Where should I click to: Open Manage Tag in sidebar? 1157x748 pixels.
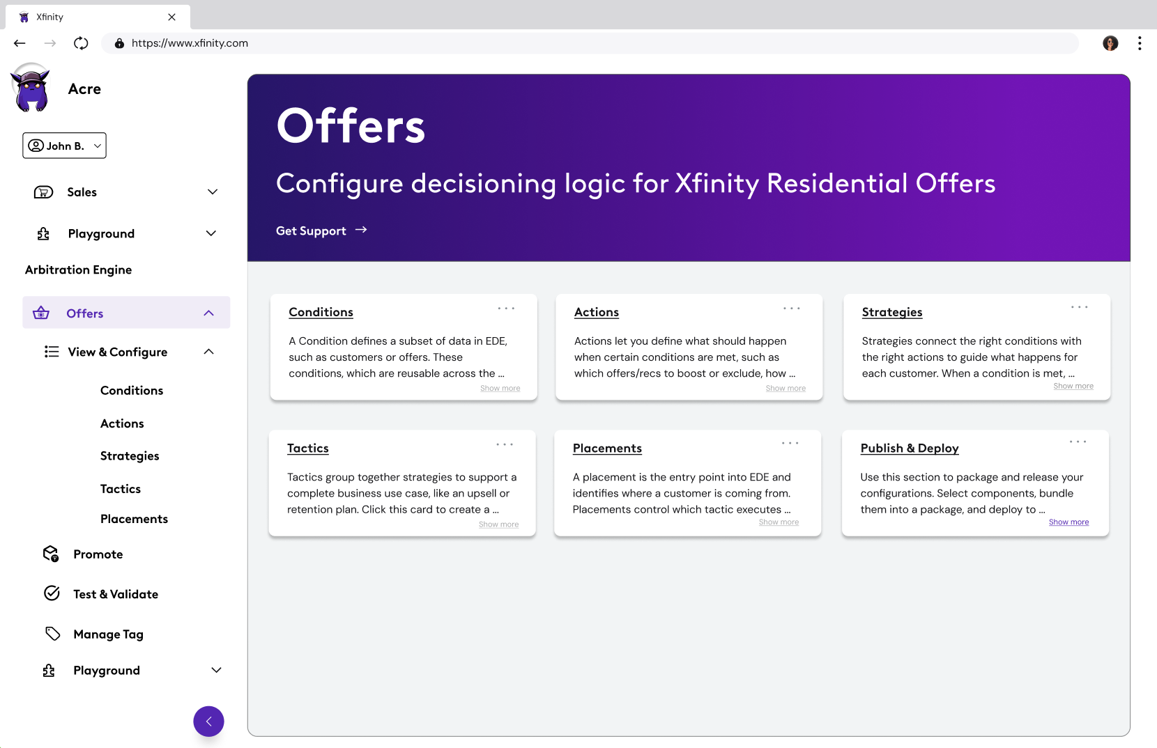[x=108, y=634]
